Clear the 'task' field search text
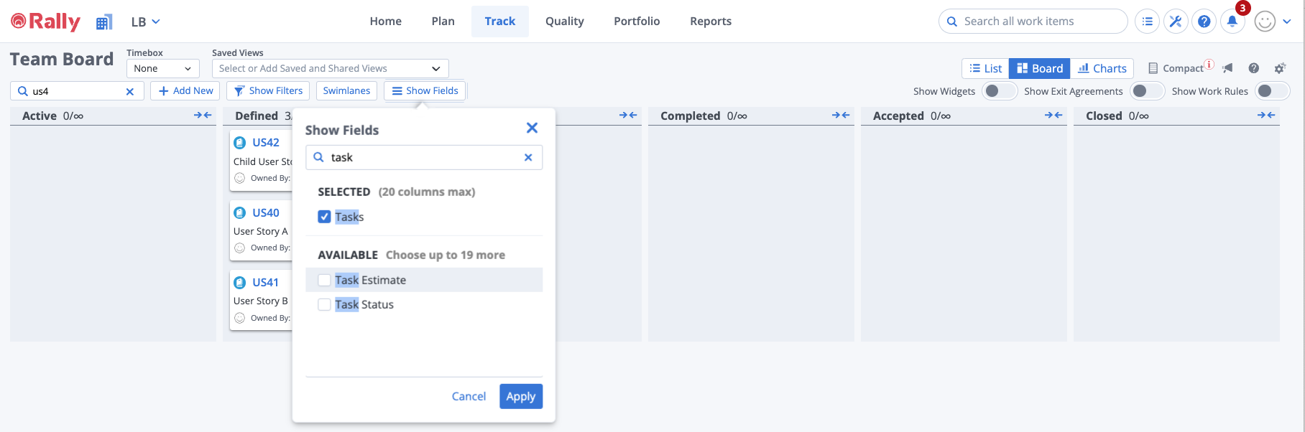Viewport: 1305px width, 432px height. 528,157
